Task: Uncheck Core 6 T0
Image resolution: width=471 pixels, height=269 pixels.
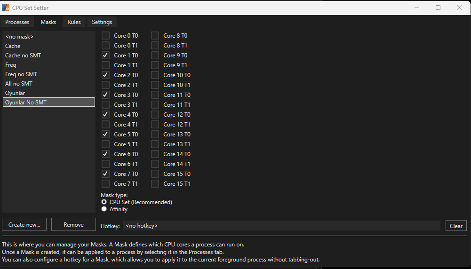Action: (x=105, y=154)
